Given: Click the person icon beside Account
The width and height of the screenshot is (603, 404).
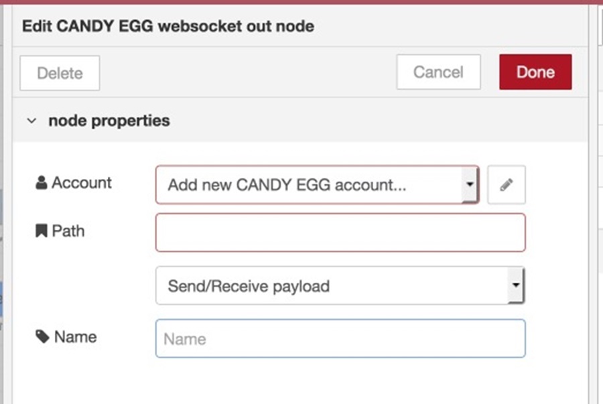Looking at the screenshot, I should 41,183.
